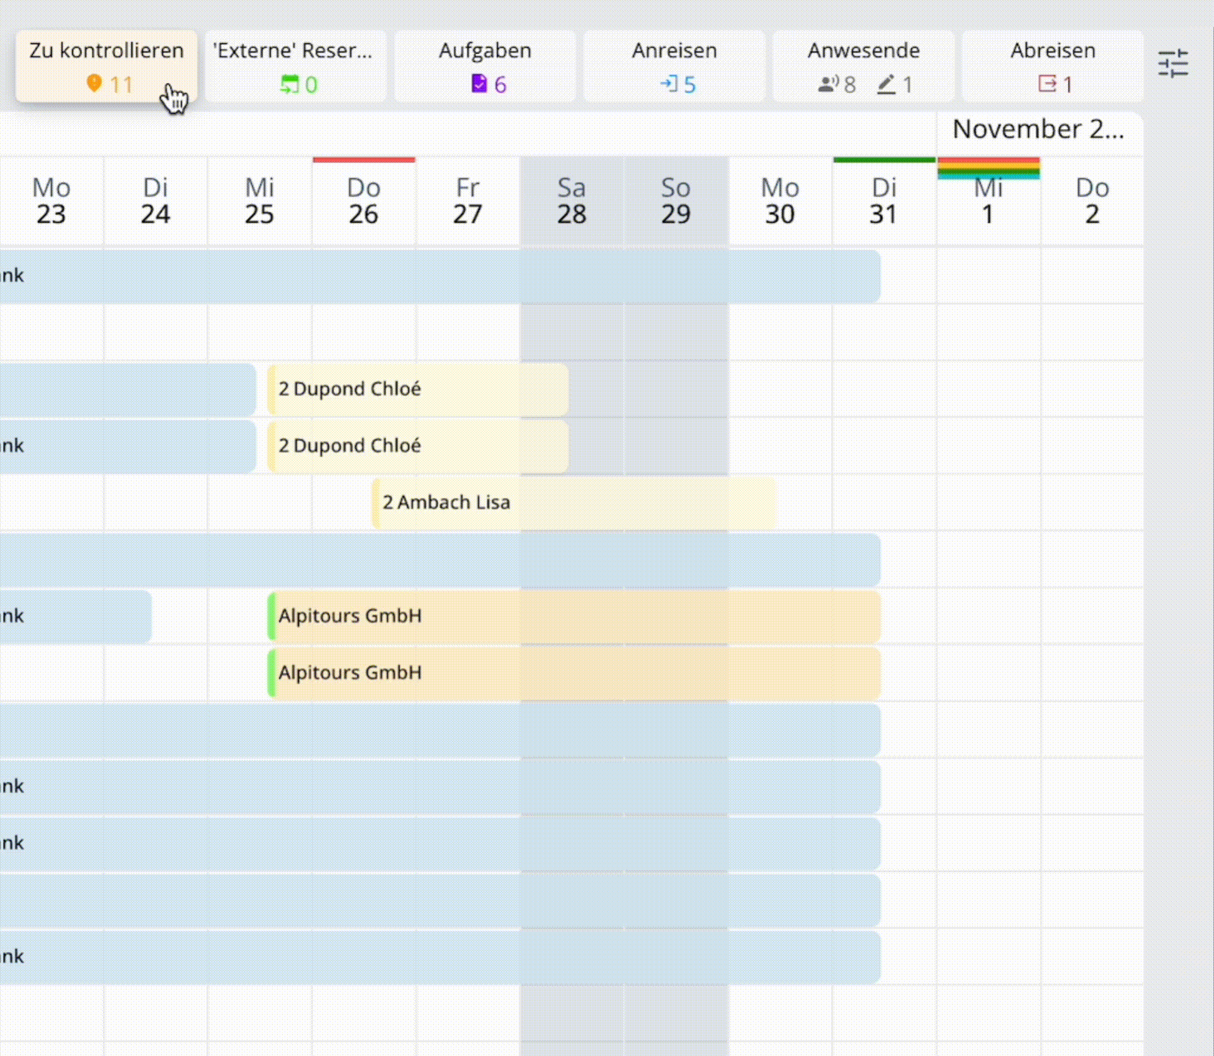Select the Sa 28 day column header
The width and height of the screenshot is (1214, 1056).
coord(571,201)
